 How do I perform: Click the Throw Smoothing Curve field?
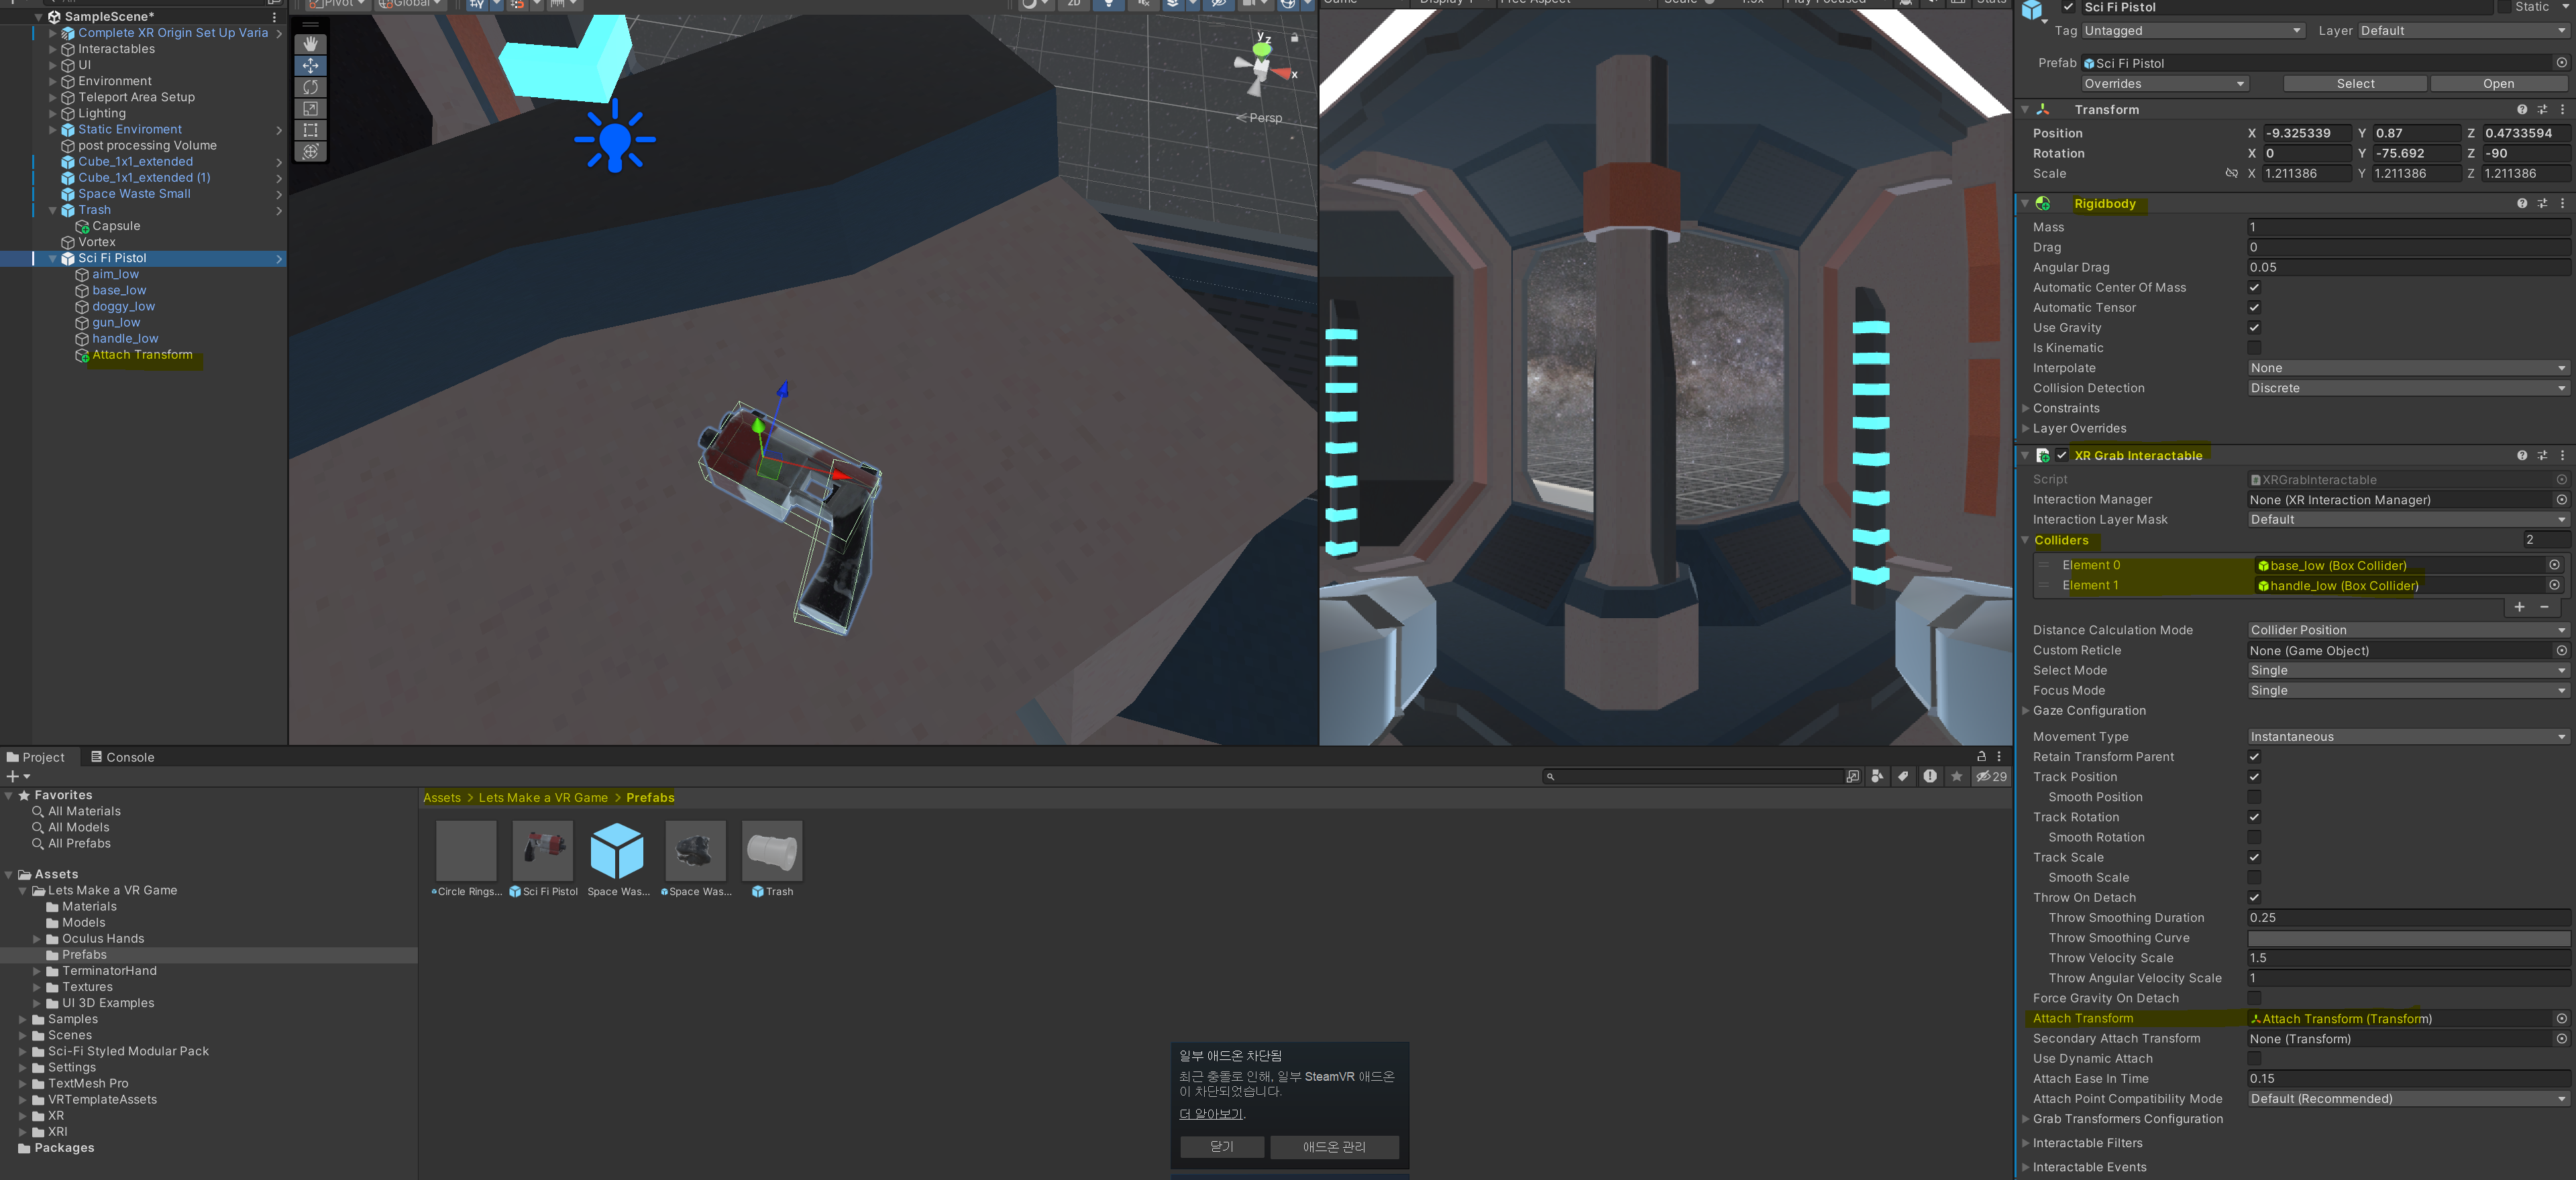click(2407, 938)
